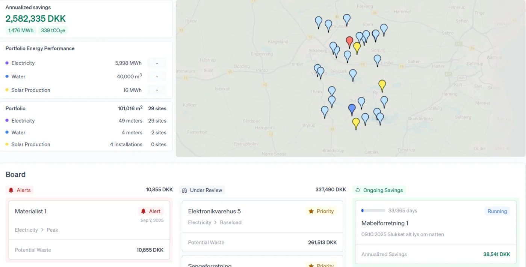Click the Silkeborg label on the map

(x=317, y=50)
